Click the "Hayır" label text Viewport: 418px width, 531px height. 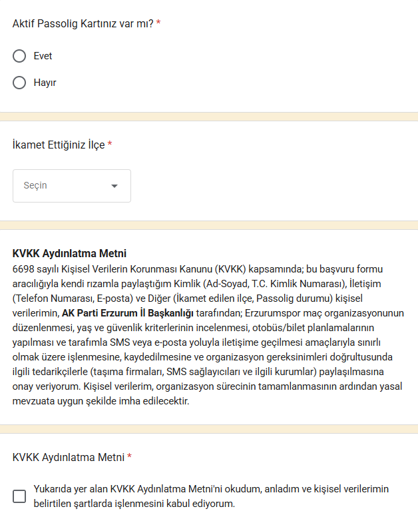pyautogui.click(x=45, y=83)
